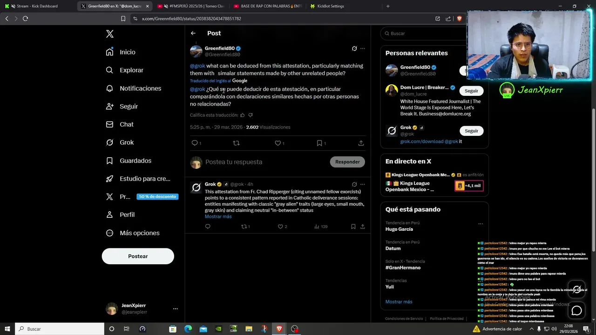Click the Perfil person icon
This screenshot has height=335, width=596.
(x=109, y=214)
